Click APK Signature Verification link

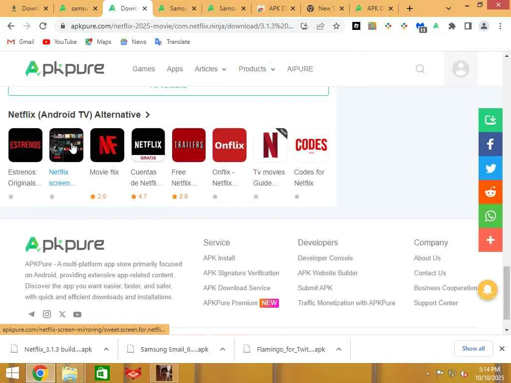pyautogui.click(x=241, y=273)
